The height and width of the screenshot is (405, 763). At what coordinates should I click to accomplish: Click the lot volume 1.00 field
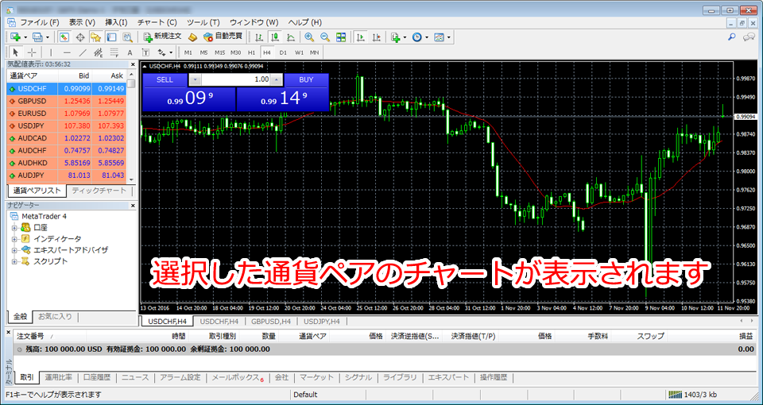(x=235, y=79)
